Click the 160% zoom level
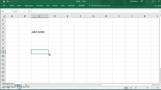This screenshot has width=161, height=90. pyautogui.click(x=158, y=88)
